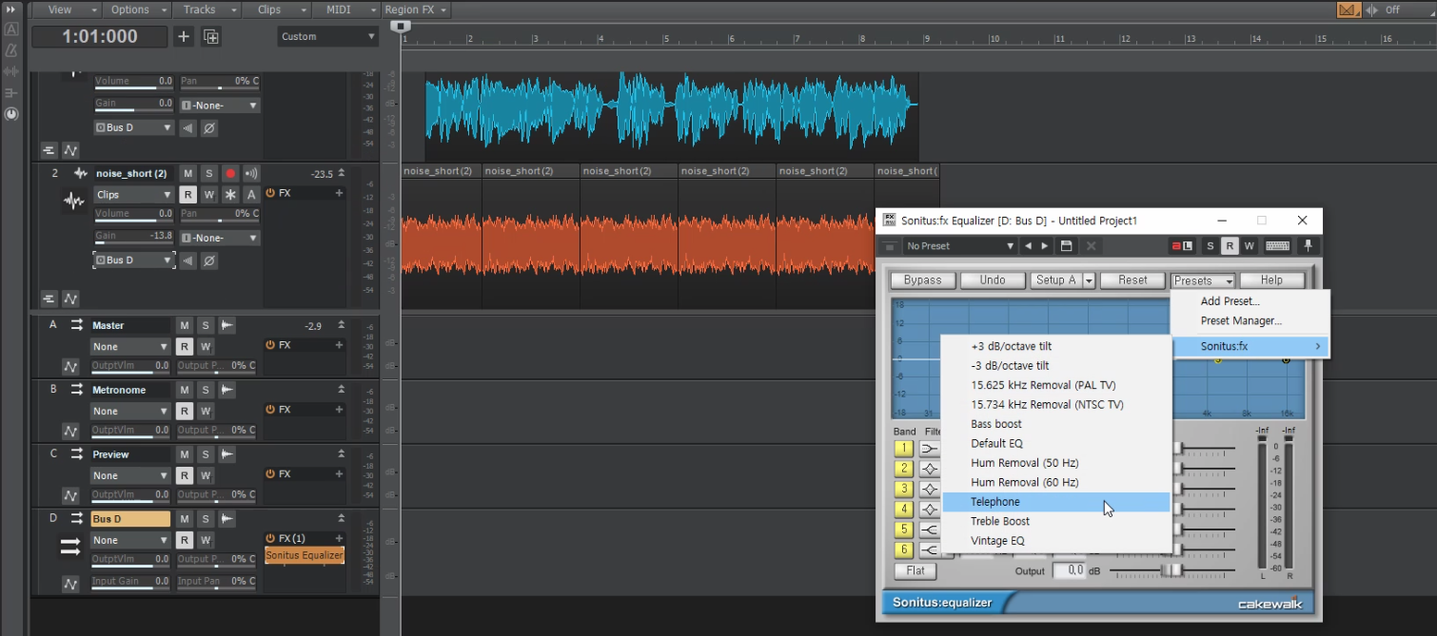Image resolution: width=1437 pixels, height=636 pixels.
Task: Toggle waveform preview on Metronome bus
Action: pos(226,390)
